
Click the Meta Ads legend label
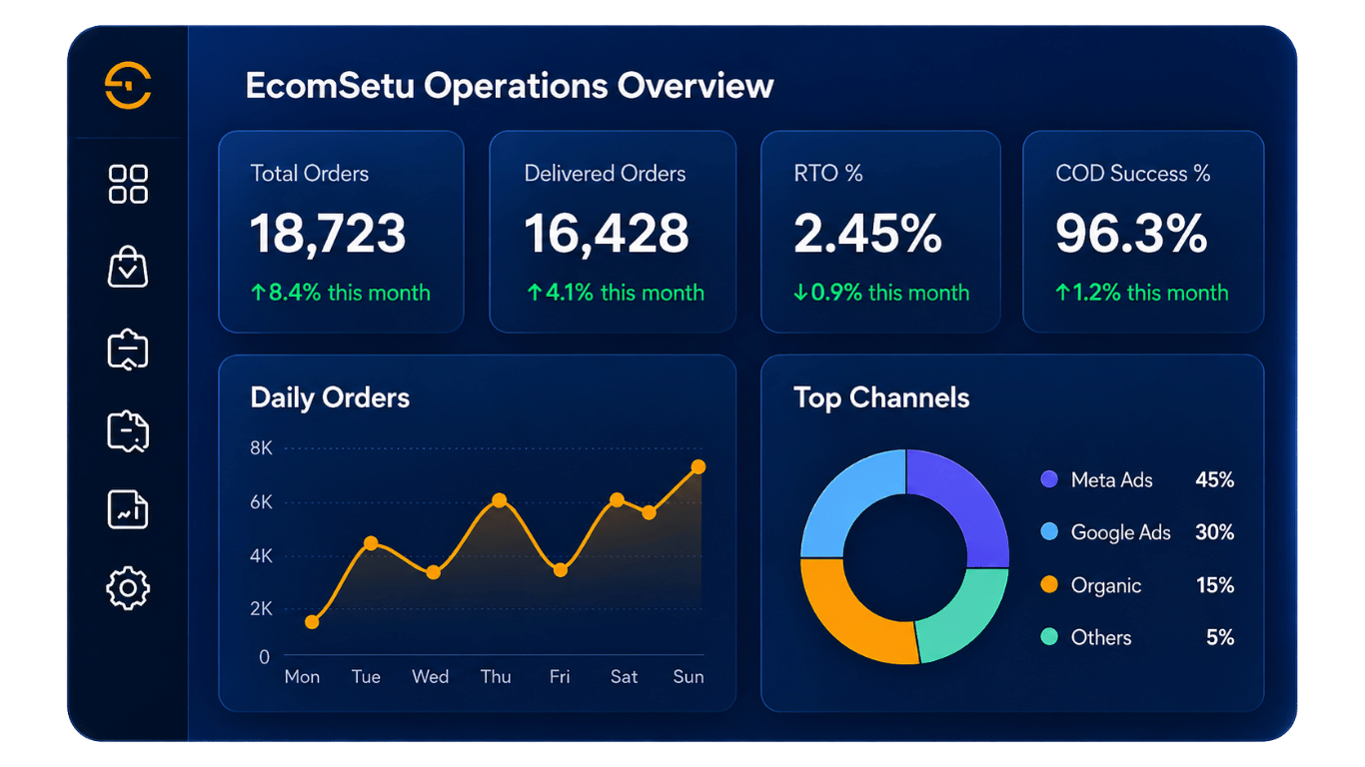pyautogui.click(x=1112, y=479)
